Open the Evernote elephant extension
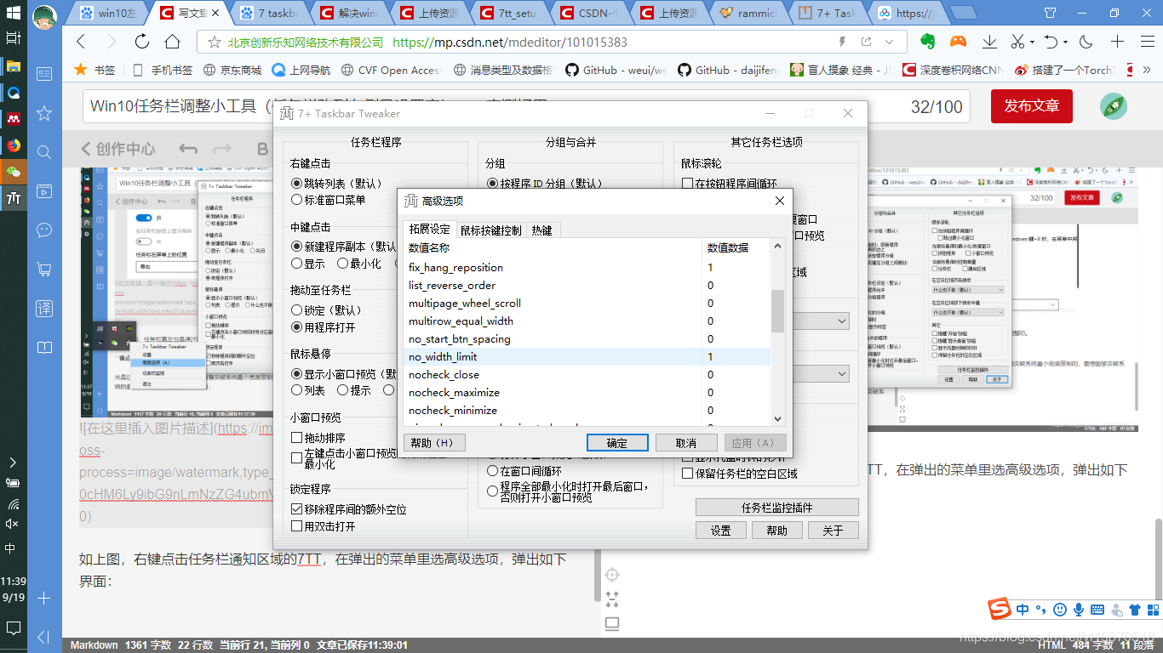The image size is (1163, 653). tap(928, 42)
